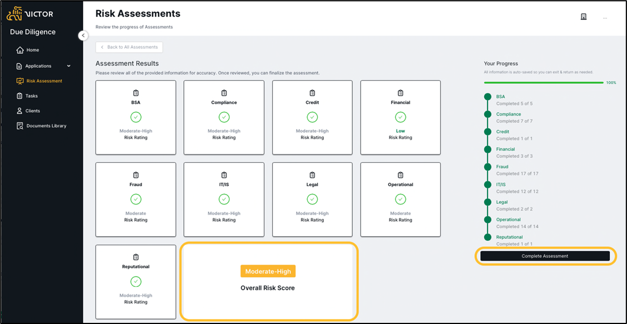Viewport: 627px width, 324px height.
Task: Click 'Completed 14 of 14' text
Action: point(518,226)
